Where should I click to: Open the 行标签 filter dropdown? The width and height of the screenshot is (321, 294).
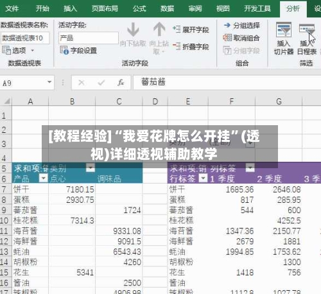(203, 178)
